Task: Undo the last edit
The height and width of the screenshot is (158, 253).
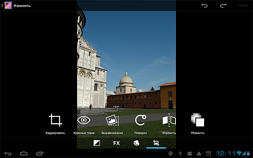Action: [204, 5]
